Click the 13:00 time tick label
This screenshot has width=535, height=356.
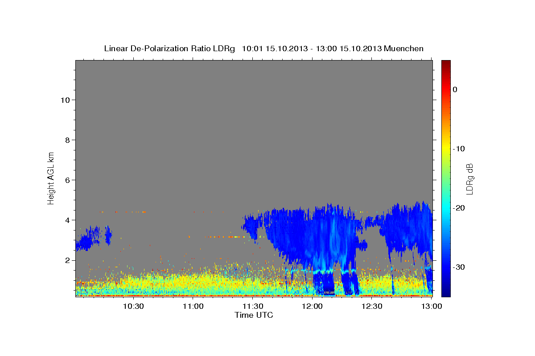click(x=432, y=307)
